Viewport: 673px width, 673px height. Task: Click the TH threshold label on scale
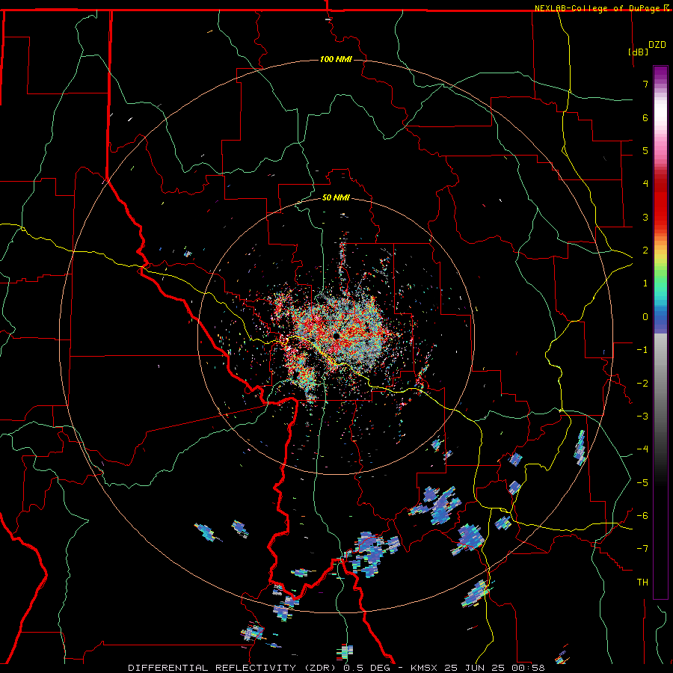(642, 583)
